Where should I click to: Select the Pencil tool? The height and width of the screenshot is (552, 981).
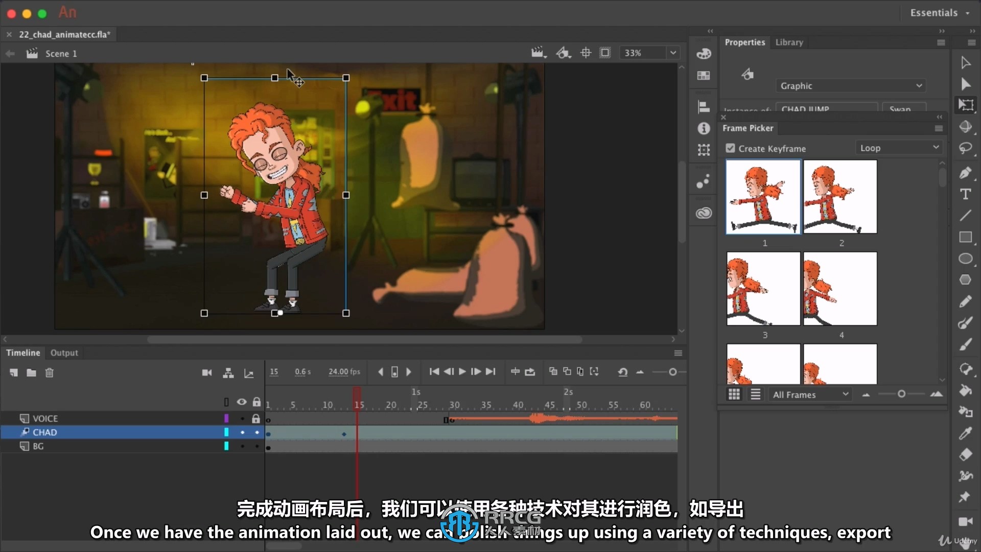(965, 302)
